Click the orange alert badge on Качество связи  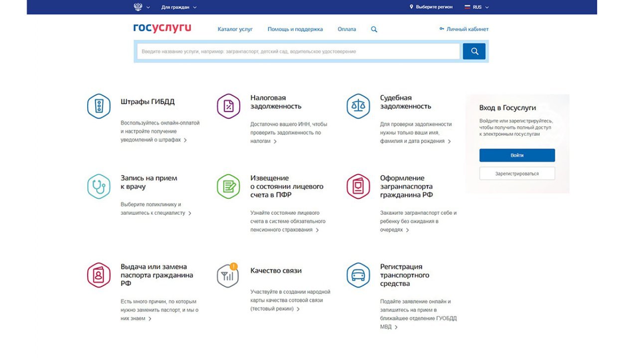point(234,267)
